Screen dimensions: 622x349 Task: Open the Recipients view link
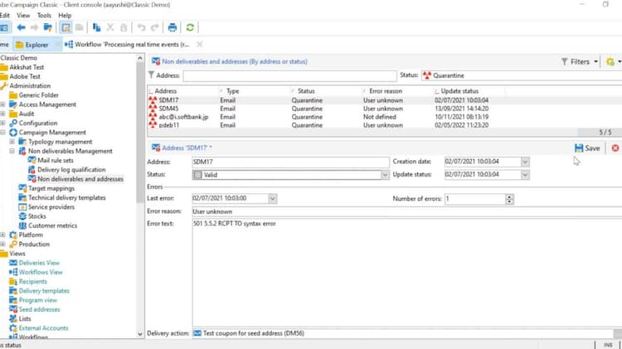click(32, 281)
